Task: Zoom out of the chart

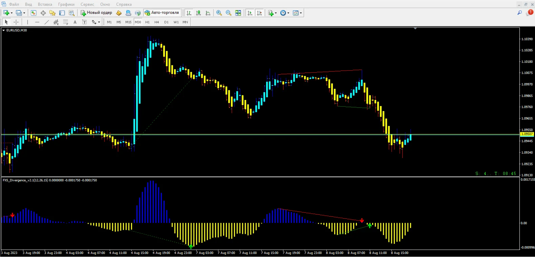Action: click(229, 13)
